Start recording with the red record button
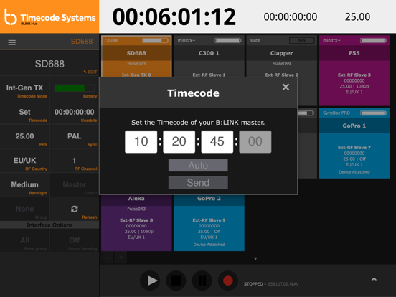 [x=228, y=280]
